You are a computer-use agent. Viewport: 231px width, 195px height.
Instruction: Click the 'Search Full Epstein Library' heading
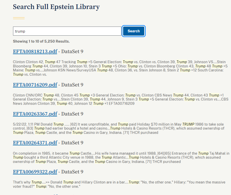(x=56, y=7)
